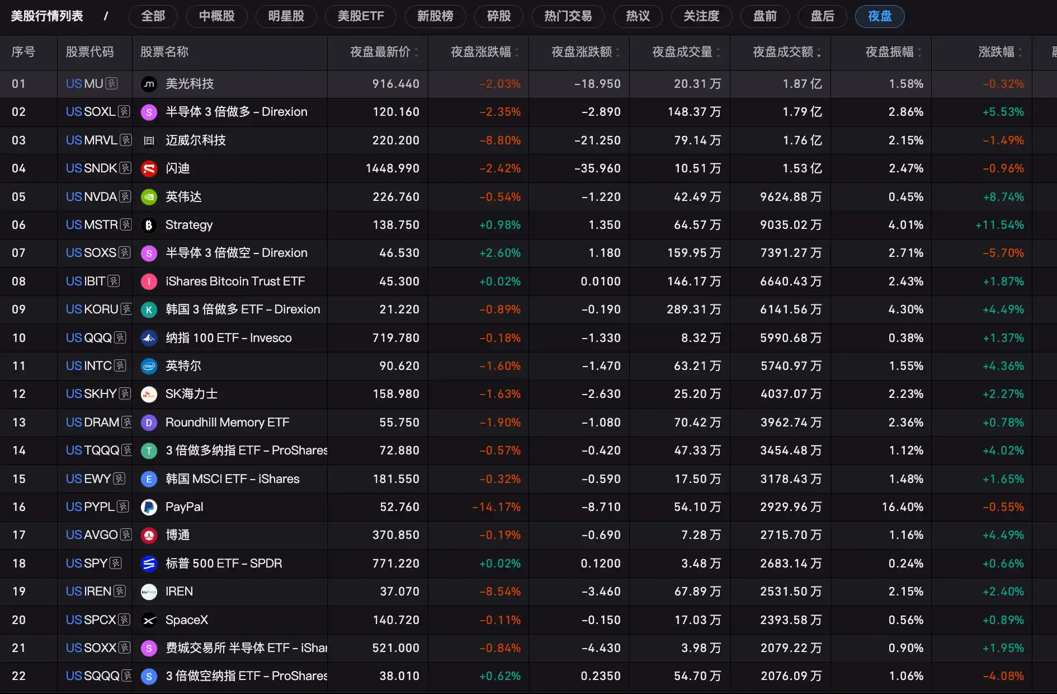Sort by 夜盘最新价 column arrows
Screen dimensions: 1057x694
[417, 52]
